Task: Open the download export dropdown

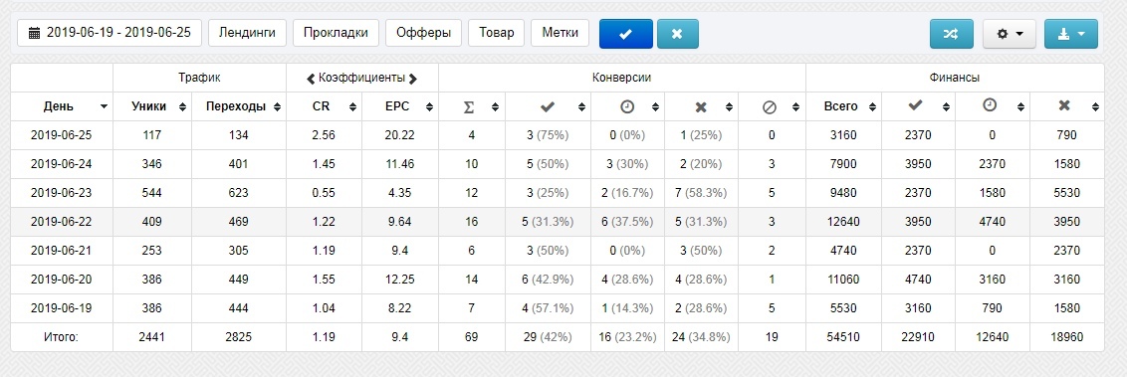Action: point(1071,34)
